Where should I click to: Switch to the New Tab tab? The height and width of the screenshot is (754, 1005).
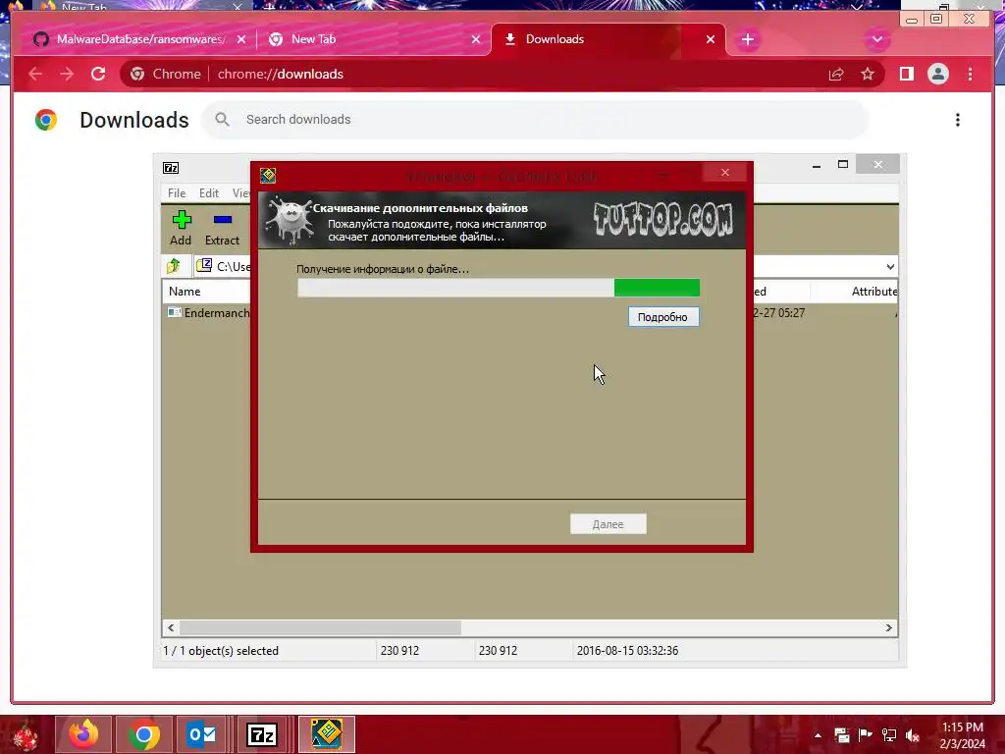click(375, 39)
